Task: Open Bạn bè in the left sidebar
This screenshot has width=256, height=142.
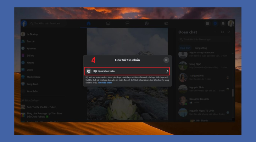Action: 32,41
